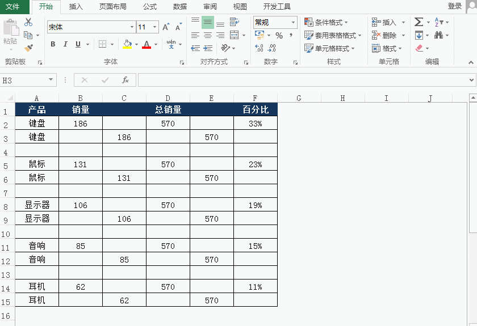
Task: Open the 文件 tab
Action: pyautogui.click(x=12, y=6)
